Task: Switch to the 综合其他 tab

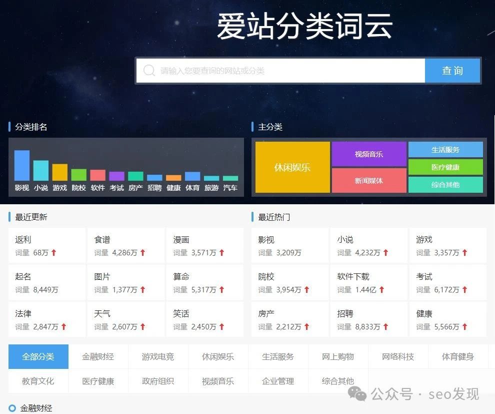Action: (x=338, y=381)
